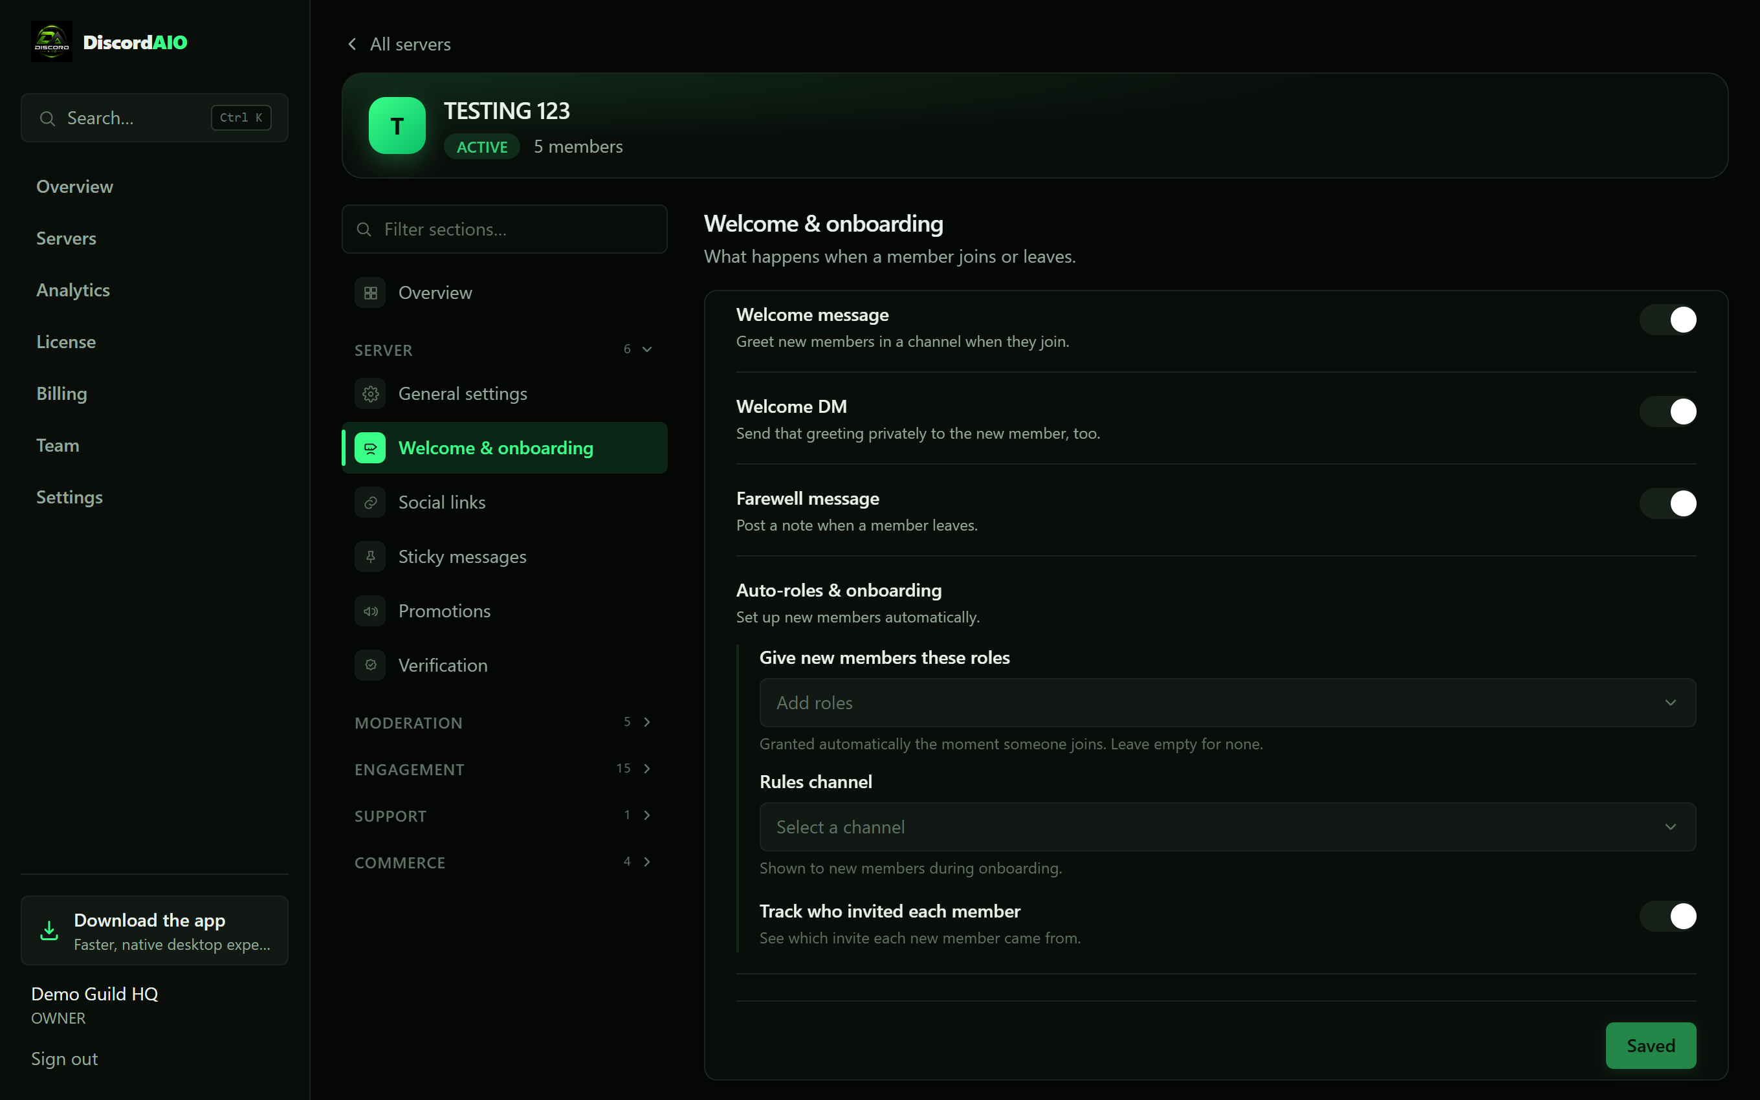Image resolution: width=1760 pixels, height=1100 pixels.
Task: Click the Sign out link
Action: [x=64, y=1059]
